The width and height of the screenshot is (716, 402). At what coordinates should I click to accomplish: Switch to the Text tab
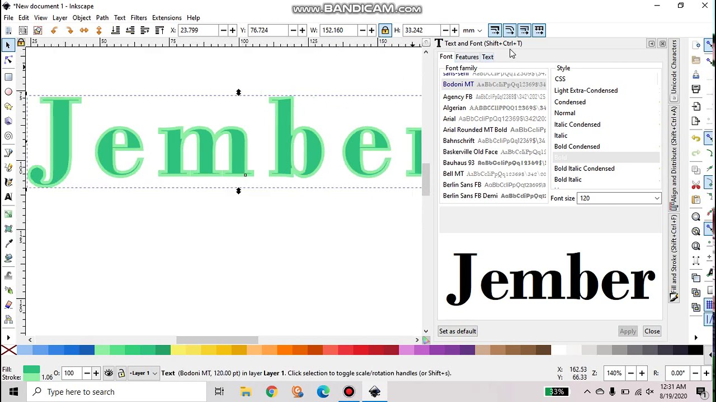pos(488,57)
